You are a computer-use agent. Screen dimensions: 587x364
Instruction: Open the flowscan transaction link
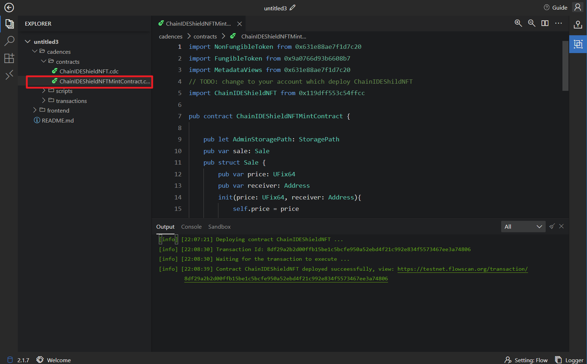coord(462,269)
